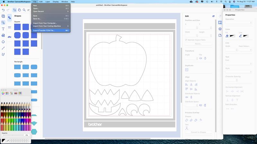Screen dimensions: 257x144
Task: Open the color wheel picker tab
Action: coord(3,93)
